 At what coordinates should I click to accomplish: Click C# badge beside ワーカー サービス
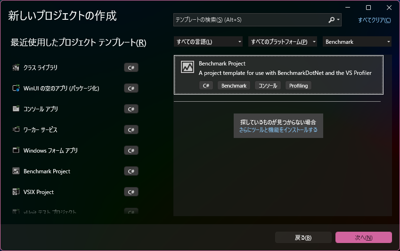pyautogui.click(x=131, y=130)
